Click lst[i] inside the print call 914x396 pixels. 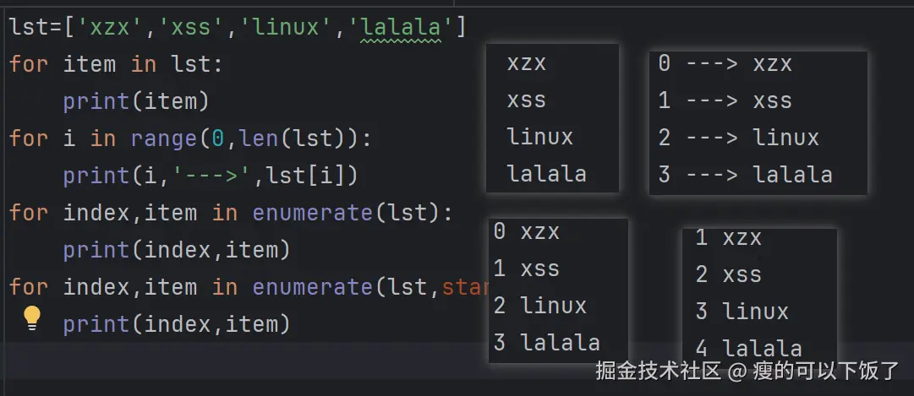tap(309, 176)
